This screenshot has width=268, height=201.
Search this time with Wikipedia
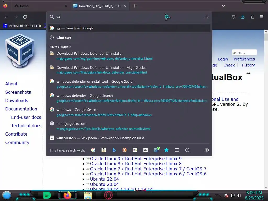146,150
